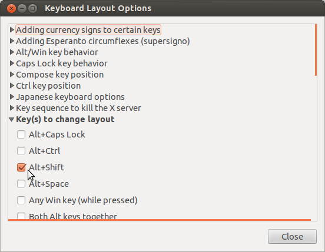Image resolution: width=325 pixels, height=252 pixels.
Task: Uncheck the Alt+Shift option
Action: click(x=21, y=167)
